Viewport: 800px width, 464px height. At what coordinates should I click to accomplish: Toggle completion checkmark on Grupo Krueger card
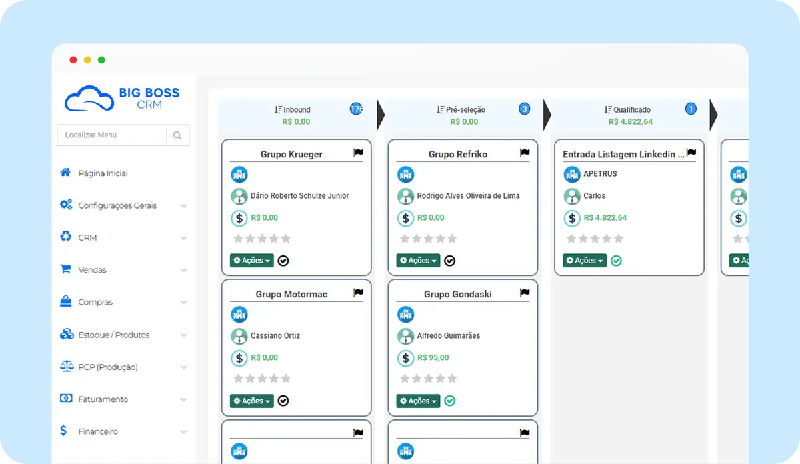283,261
